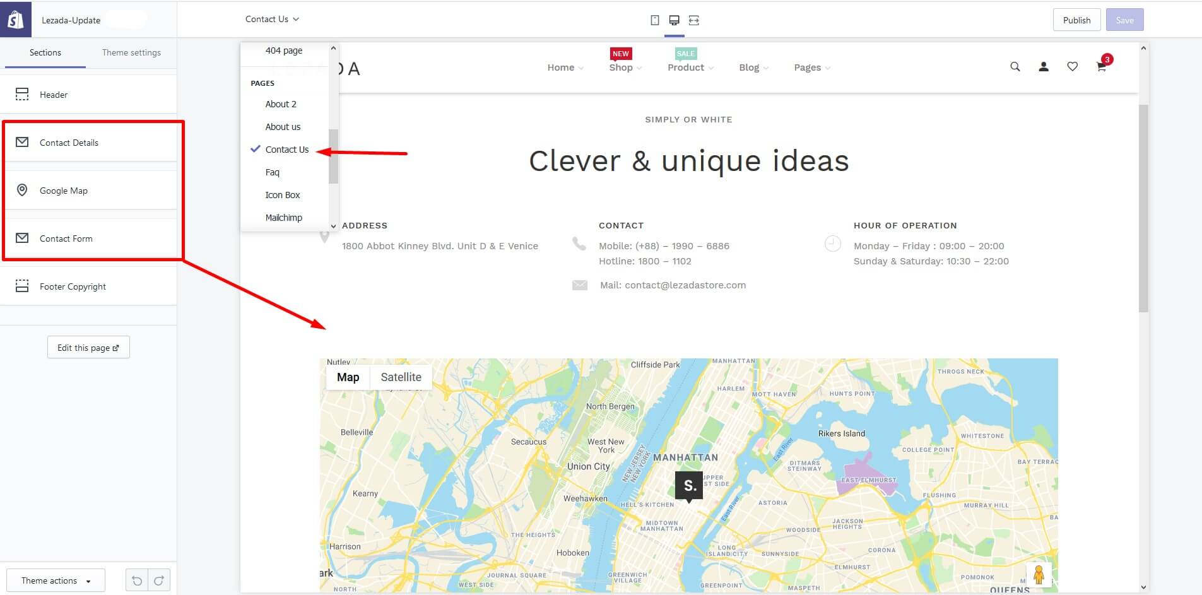This screenshot has height=595, width=1202.
Task: Click Edit this page button
Action: [x=88, y=348]
